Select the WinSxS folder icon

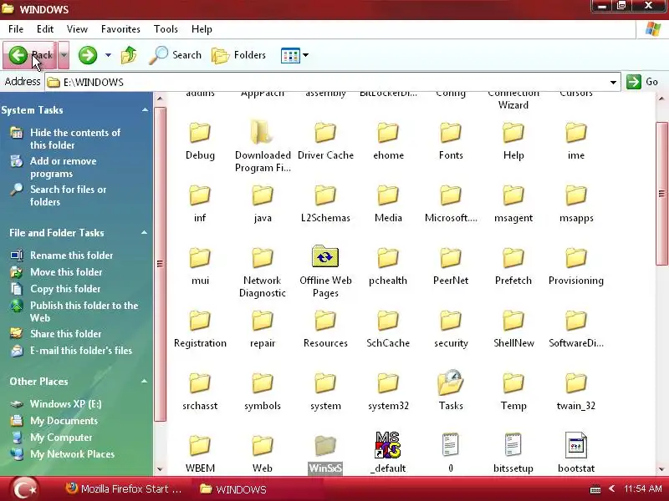coord(325,446)
